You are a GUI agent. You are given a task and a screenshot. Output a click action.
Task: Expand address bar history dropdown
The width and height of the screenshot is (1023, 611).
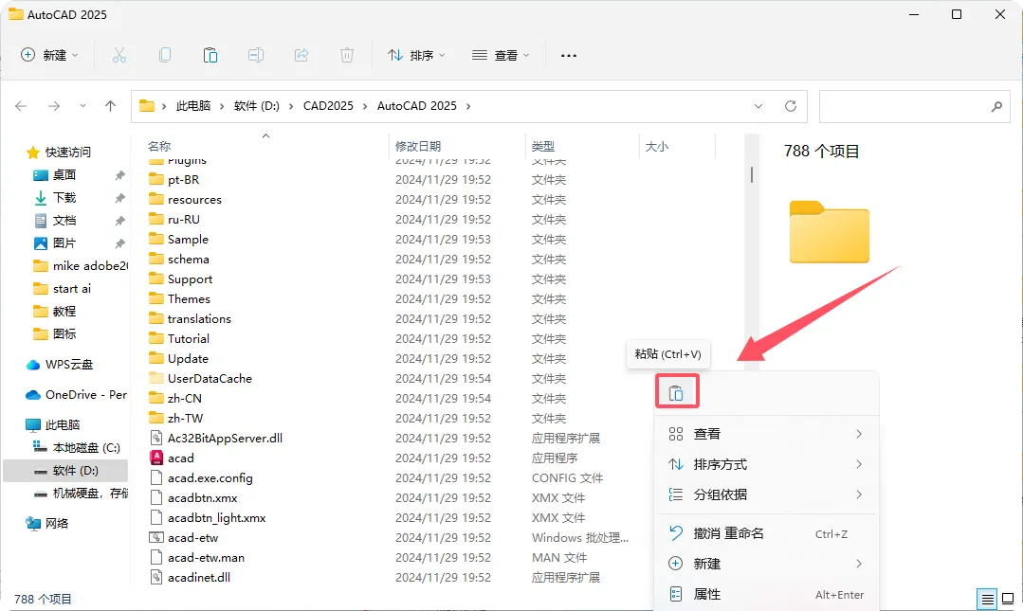tap(758, 106)
